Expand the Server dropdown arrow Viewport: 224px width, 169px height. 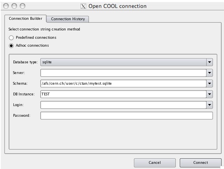click(x=209, y=73)
